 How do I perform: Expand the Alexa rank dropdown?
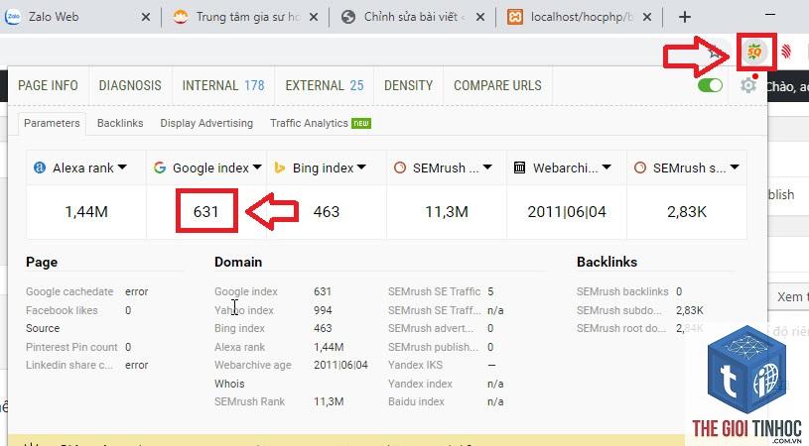click(122, 167)
